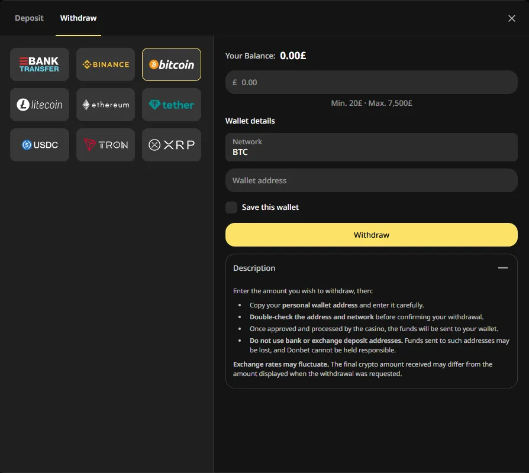Click the 'Once approved and processed' line
Viewport: 529px width, 473px height.
point(374,329)
